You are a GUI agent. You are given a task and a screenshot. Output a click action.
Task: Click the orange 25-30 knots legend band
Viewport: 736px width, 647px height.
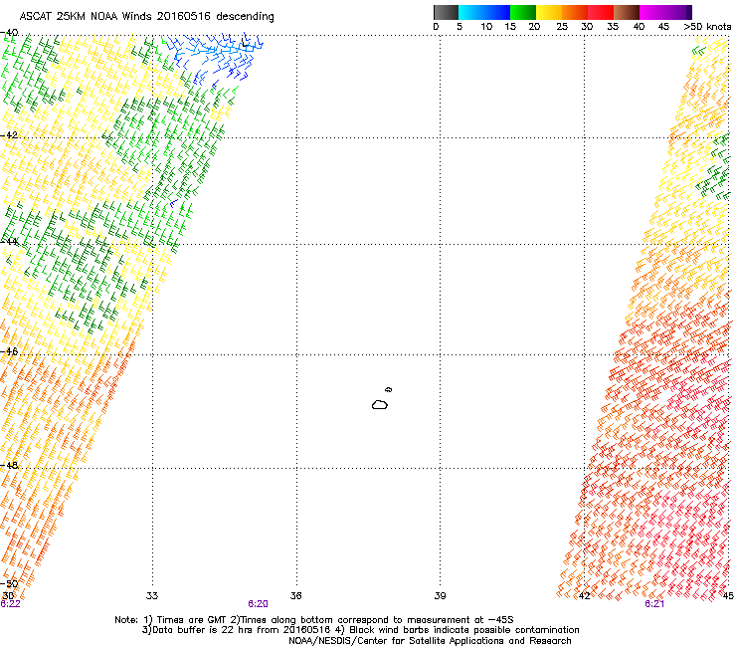(575, 12)
